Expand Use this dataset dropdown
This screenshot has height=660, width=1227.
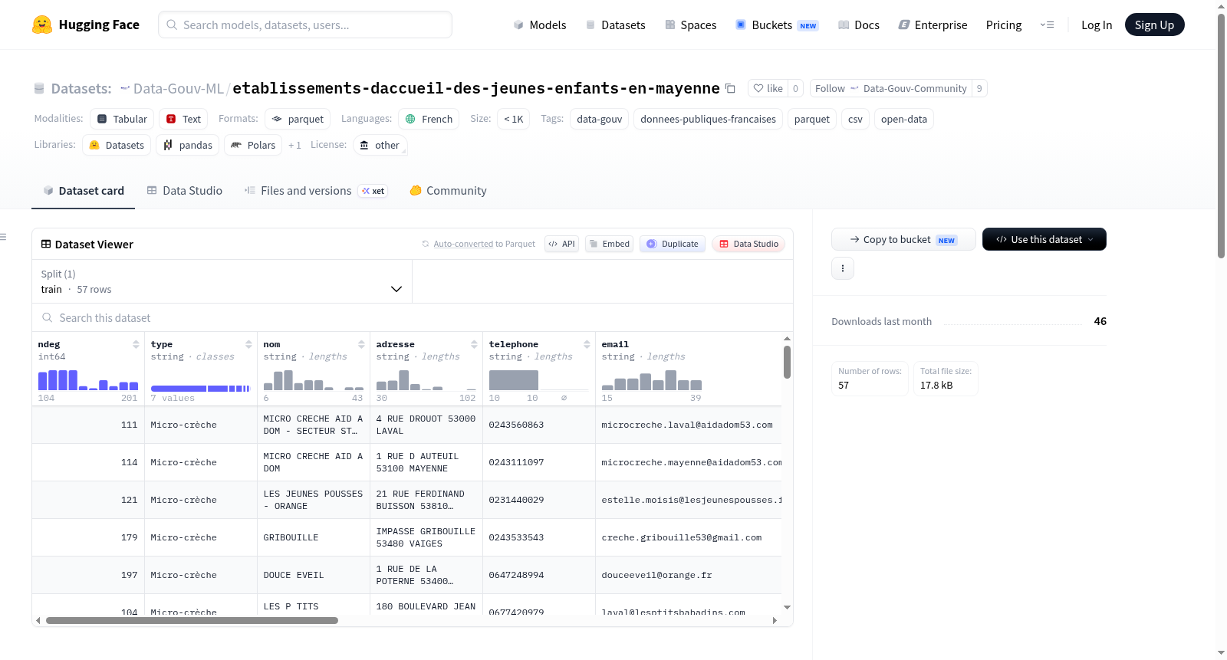[1044, 239]
